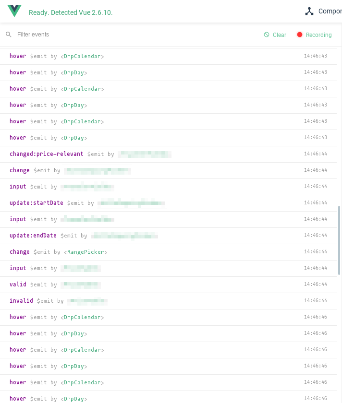342x403 pixels.
Task: Click the red Recording dot icon
Action: click(x=299, y=35)
